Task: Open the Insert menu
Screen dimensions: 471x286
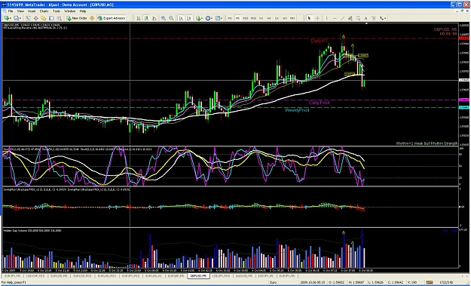Action: (32, 11)
